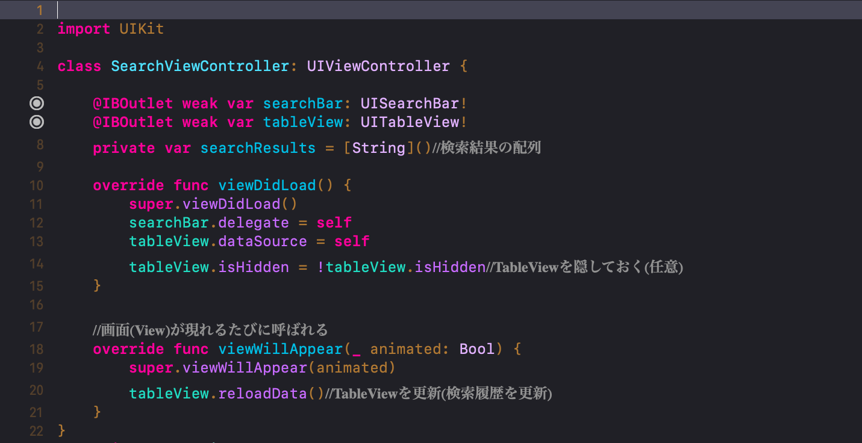
Task: Click the 'private' keyword on line 8
Action: 124,148
